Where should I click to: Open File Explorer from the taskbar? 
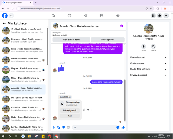tap(30, 136)
